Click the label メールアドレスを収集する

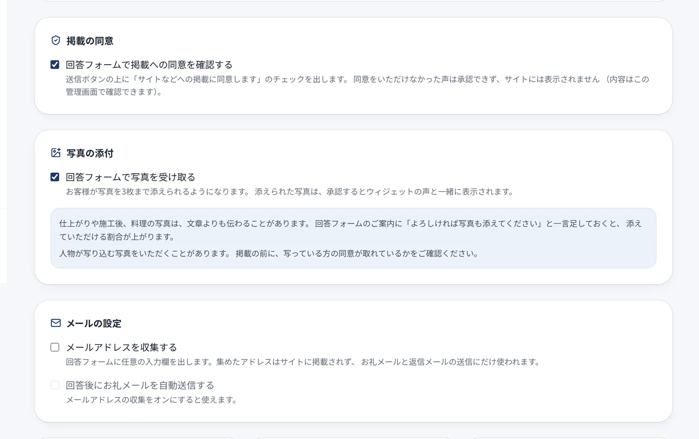(121, 347)
